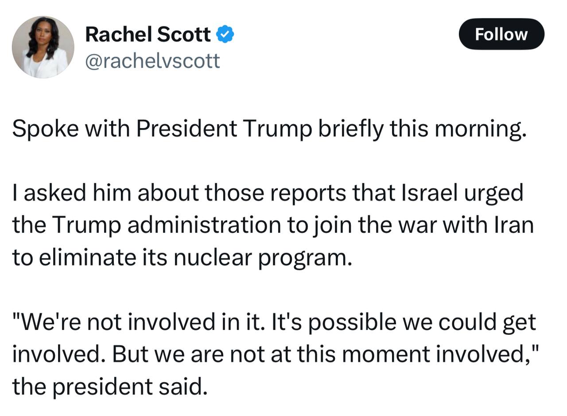Click the quote line starting "We're not involved"

pos(274,322)
